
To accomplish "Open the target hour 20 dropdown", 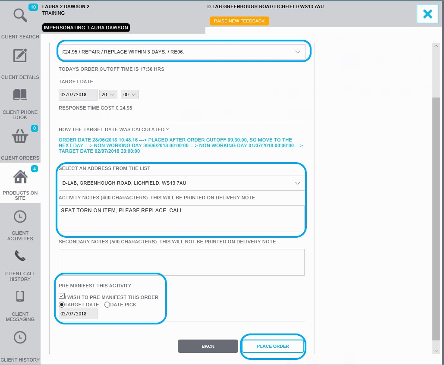I will tap(108, 94).
